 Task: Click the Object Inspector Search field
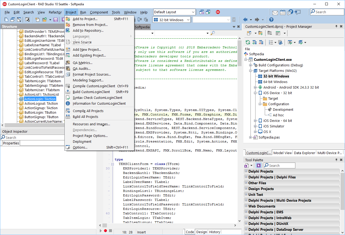click(32, 137)
